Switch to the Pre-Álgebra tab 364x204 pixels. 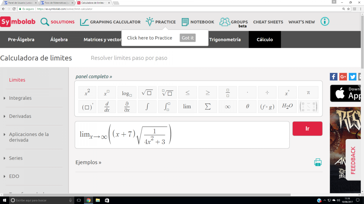point(21,40)
